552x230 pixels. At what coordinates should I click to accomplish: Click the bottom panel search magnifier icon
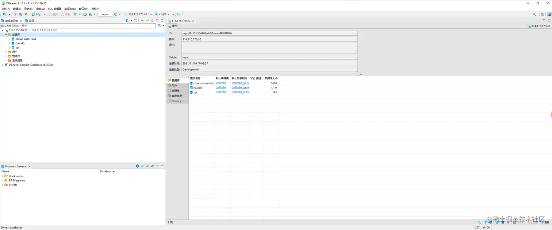[479, 222]
